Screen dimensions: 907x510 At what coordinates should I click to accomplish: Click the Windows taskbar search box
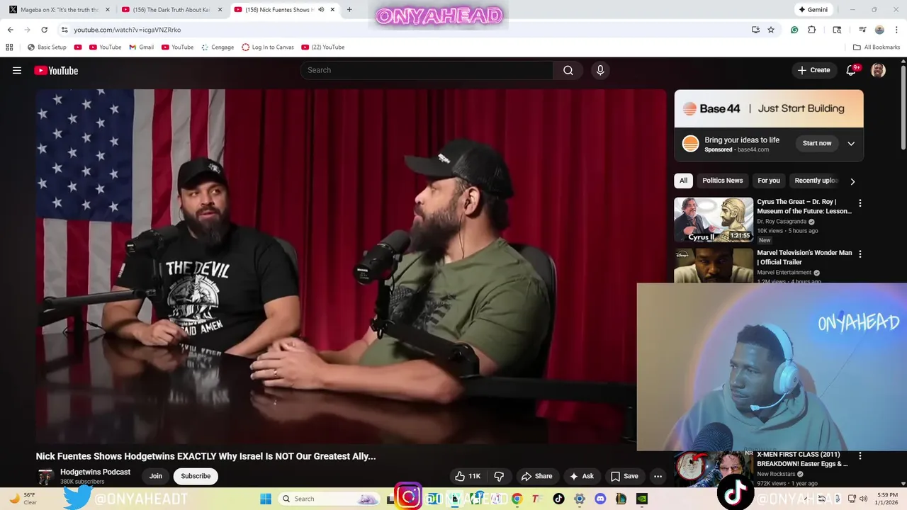click(329, 499)
